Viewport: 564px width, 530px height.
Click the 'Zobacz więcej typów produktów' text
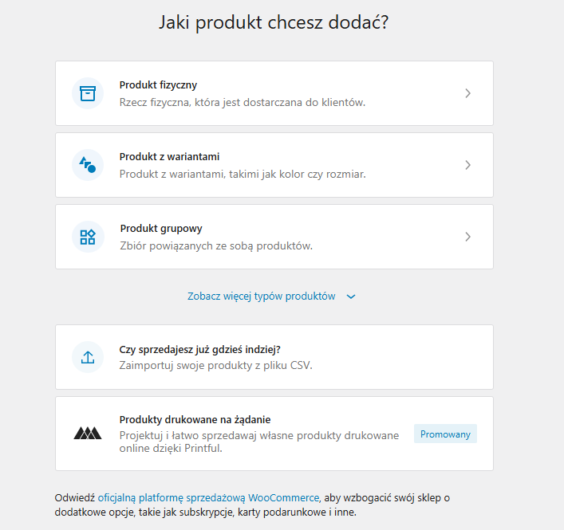261,296
